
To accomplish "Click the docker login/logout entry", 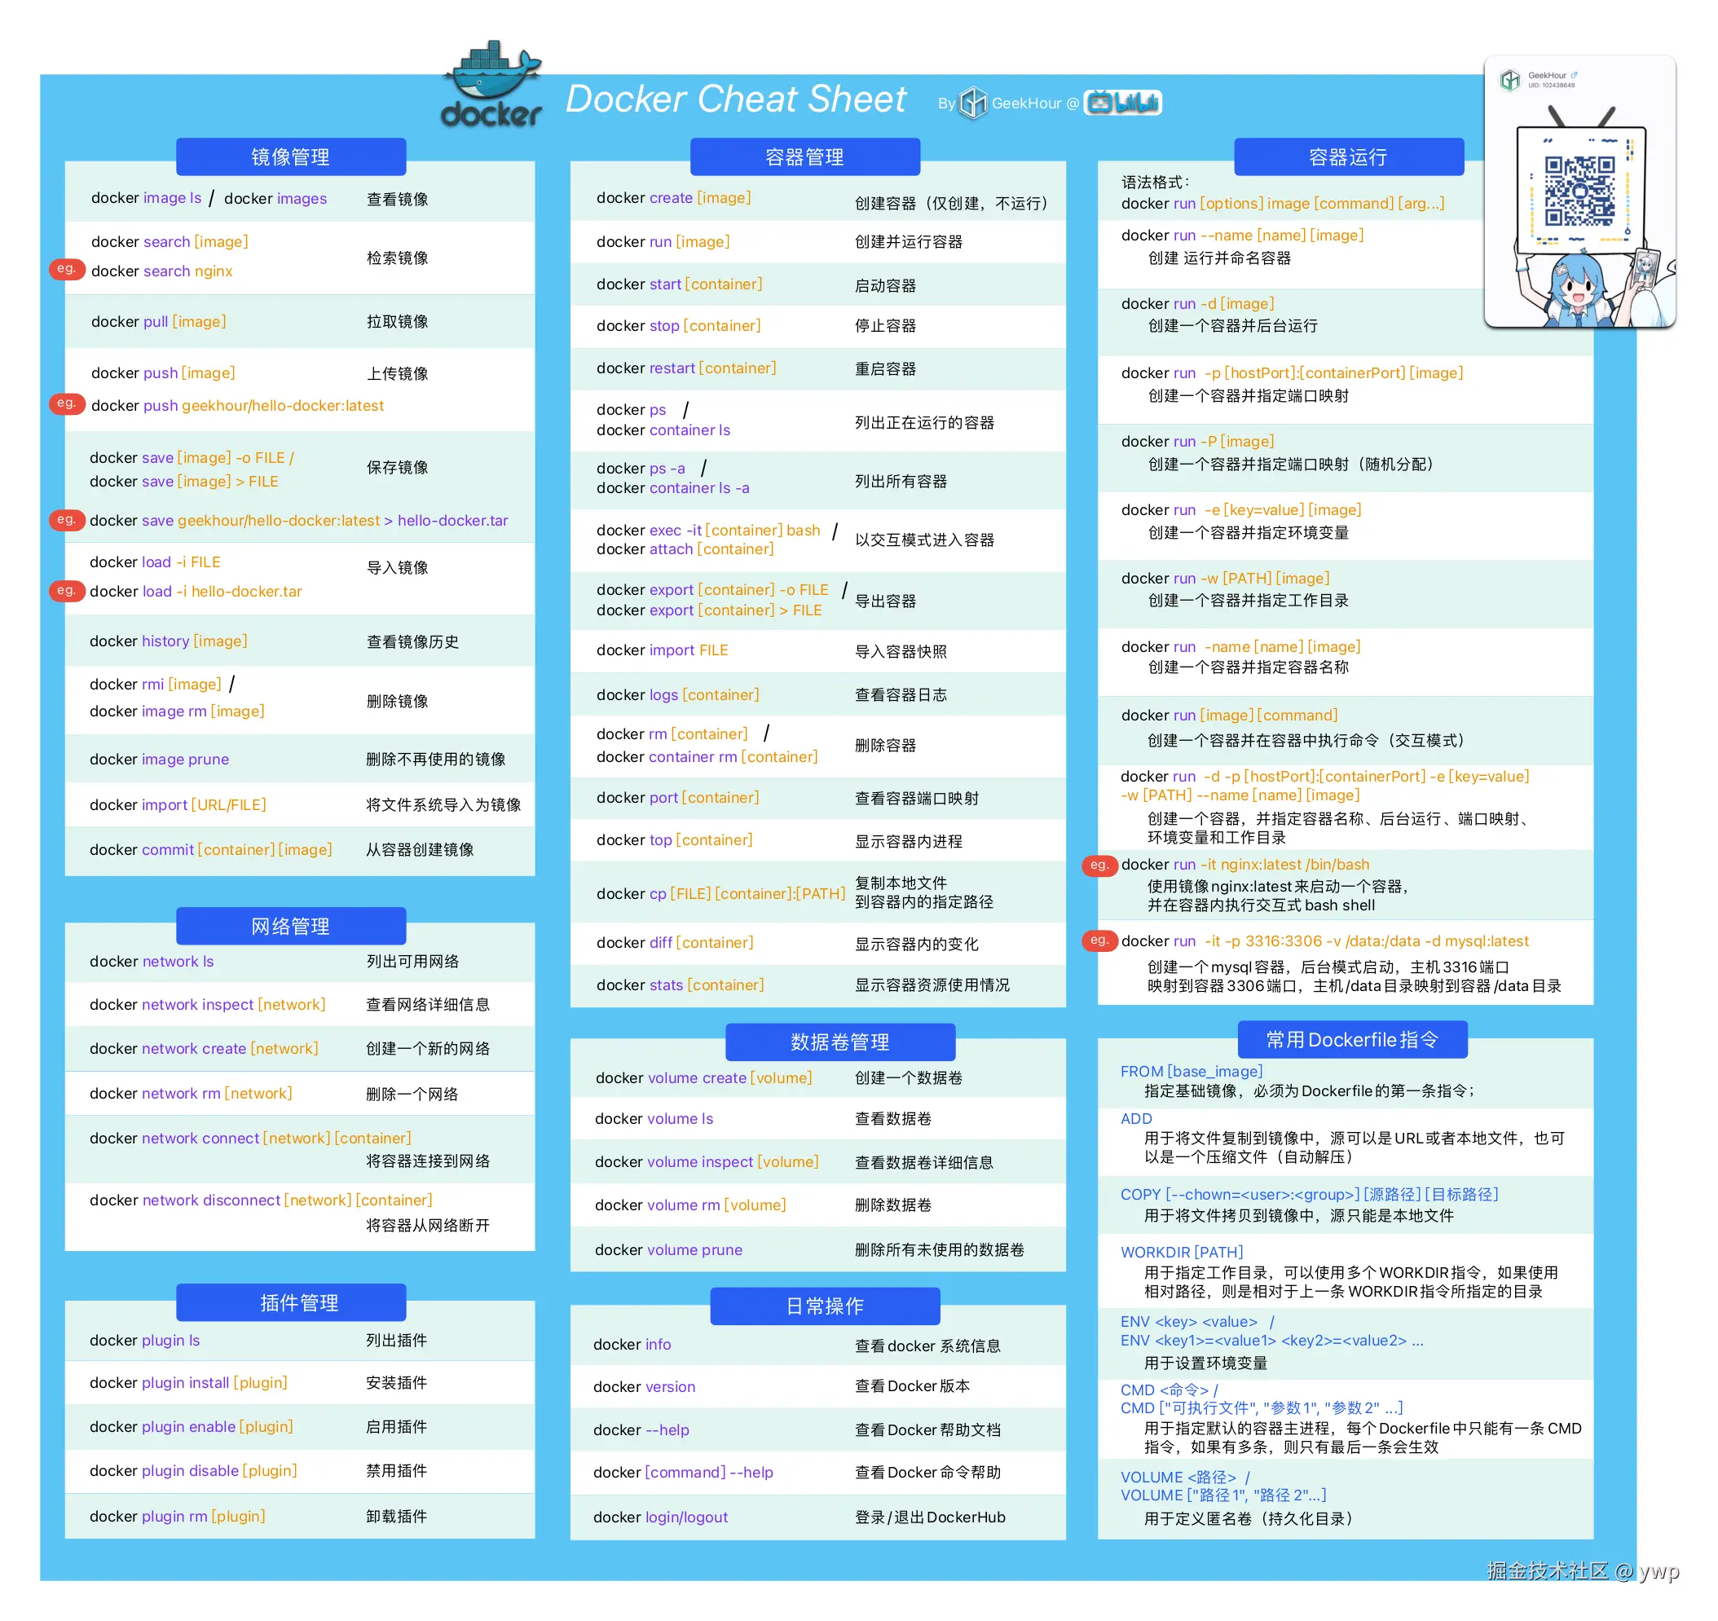I will click(x=660, y=1517).
